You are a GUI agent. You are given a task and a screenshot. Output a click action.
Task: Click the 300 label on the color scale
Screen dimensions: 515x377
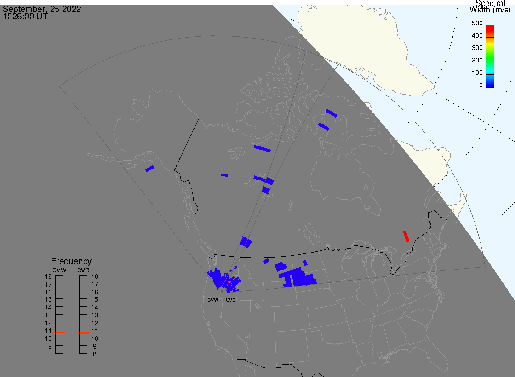coord(477,48)
